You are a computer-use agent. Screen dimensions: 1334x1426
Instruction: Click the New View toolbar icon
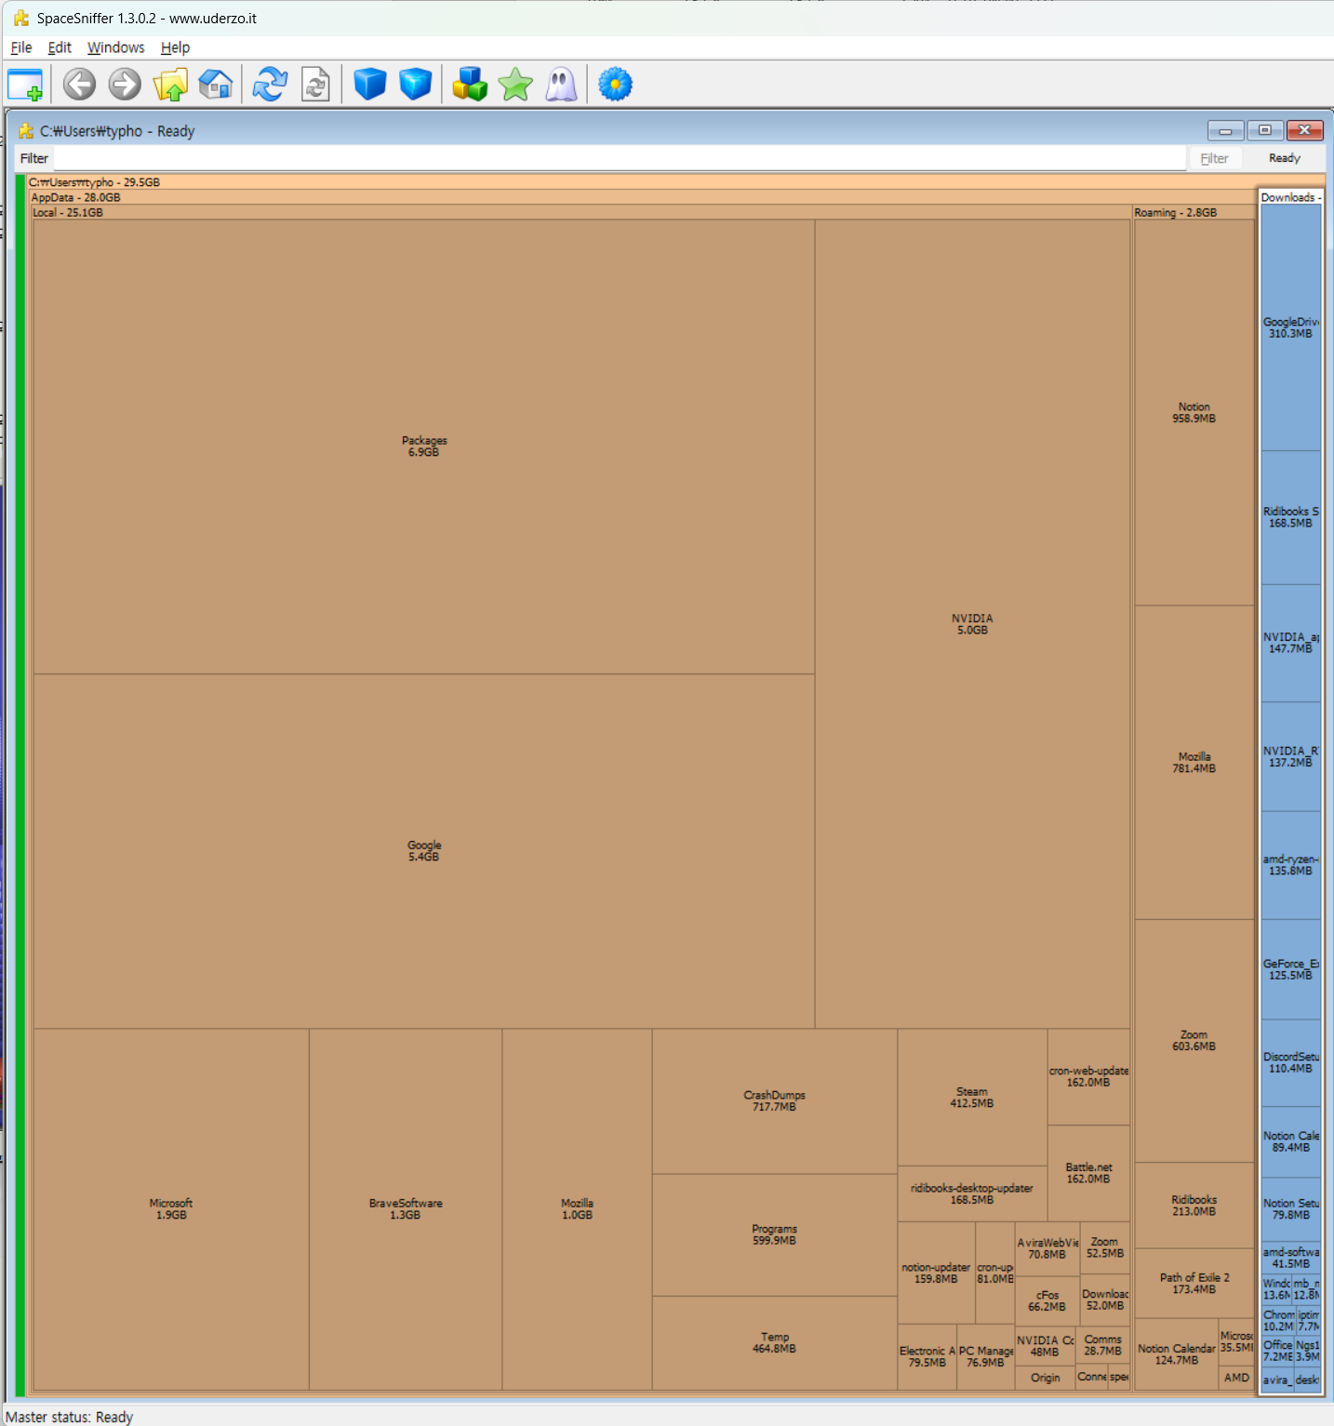click(x=25, y=85)
